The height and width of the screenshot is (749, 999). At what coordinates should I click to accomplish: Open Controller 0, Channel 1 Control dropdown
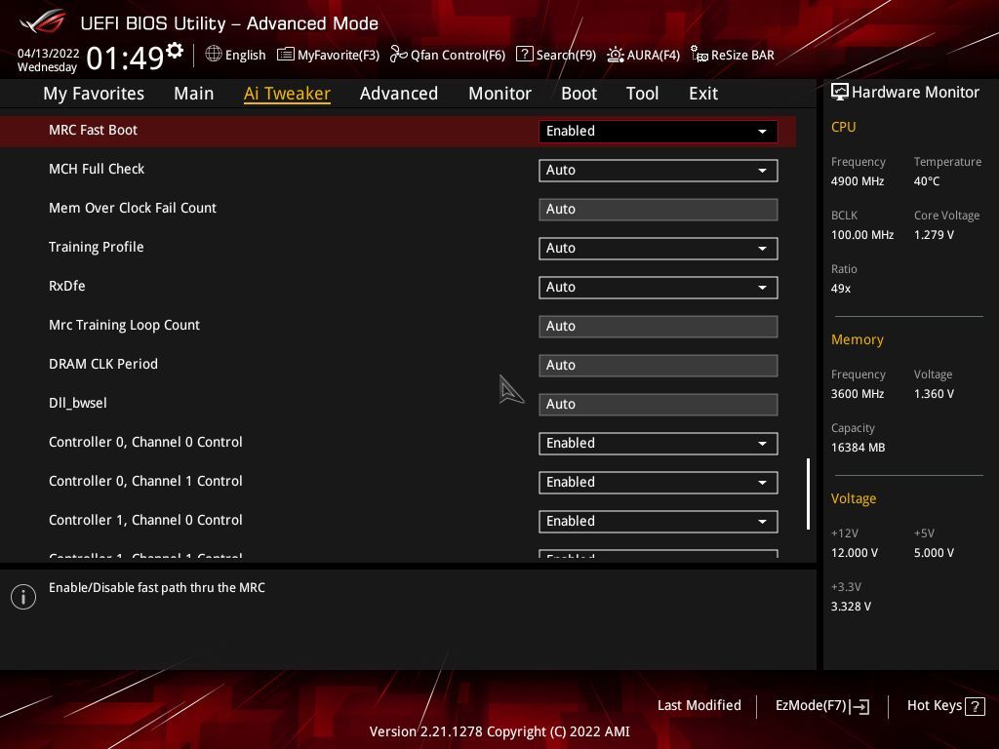pyautogui.click(x=659, y=482)
